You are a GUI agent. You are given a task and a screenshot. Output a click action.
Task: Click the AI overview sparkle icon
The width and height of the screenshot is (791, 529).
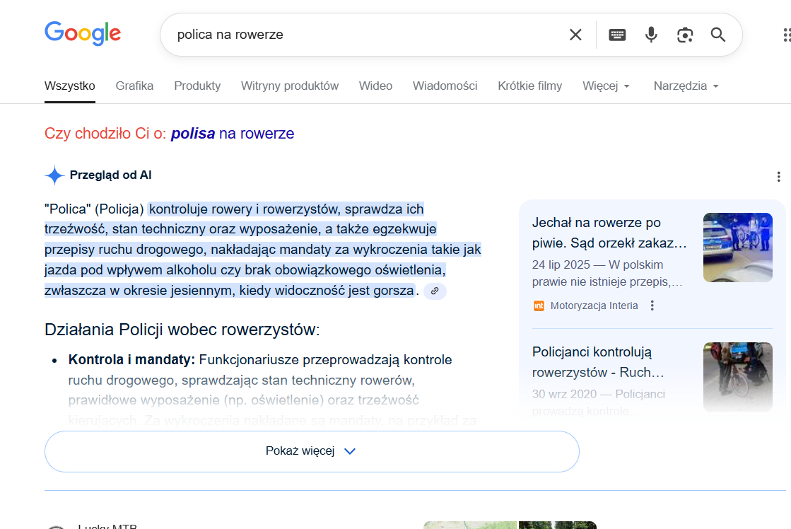(x=54, y=175)
